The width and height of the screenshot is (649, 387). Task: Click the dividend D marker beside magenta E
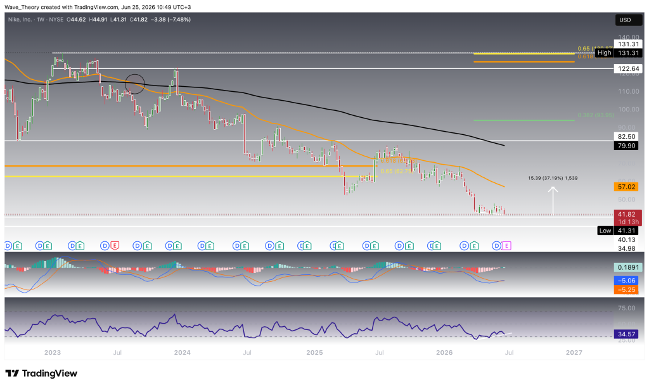[x=496, y=246]
